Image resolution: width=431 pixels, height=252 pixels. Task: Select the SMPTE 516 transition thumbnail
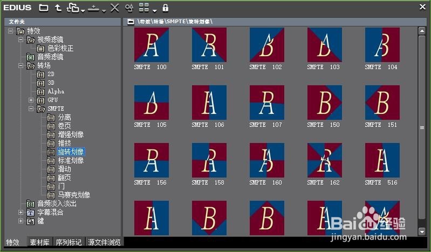382,160
